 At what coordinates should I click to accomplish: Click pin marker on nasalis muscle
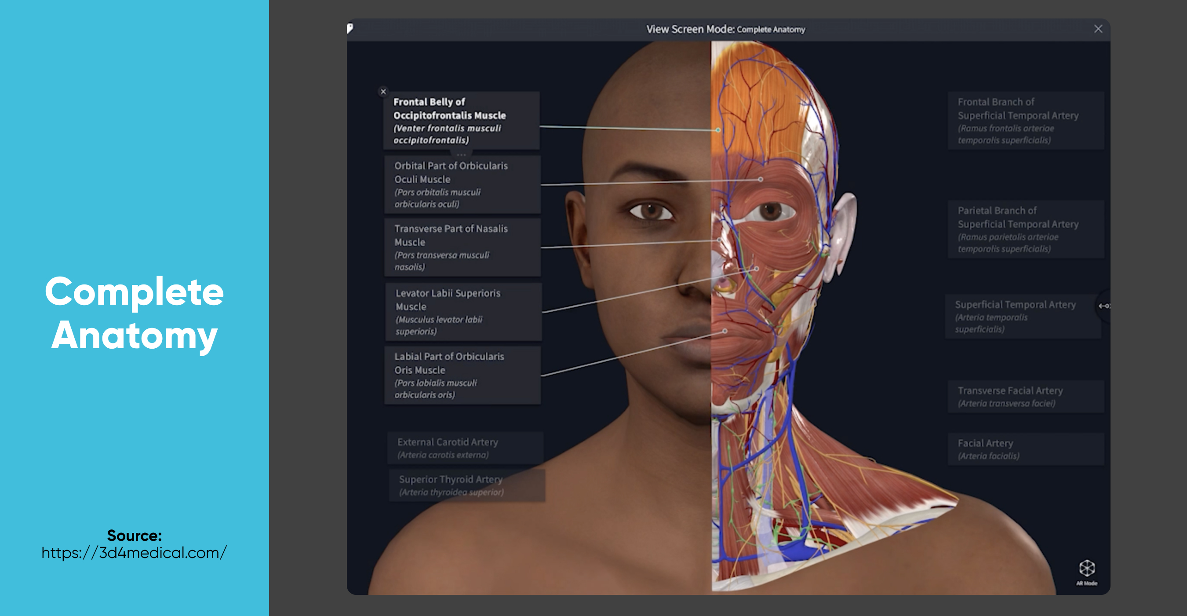[x=719, y=240]
